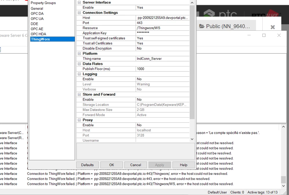
Task: Click the Logging Level Warning value
Action: point(163,84)
